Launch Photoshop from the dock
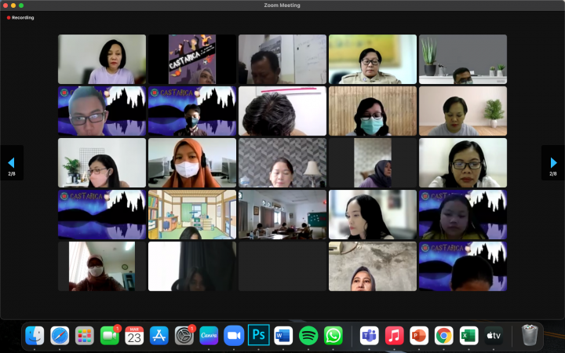This screenshot has height=353, width=565. tap(259, 336)
